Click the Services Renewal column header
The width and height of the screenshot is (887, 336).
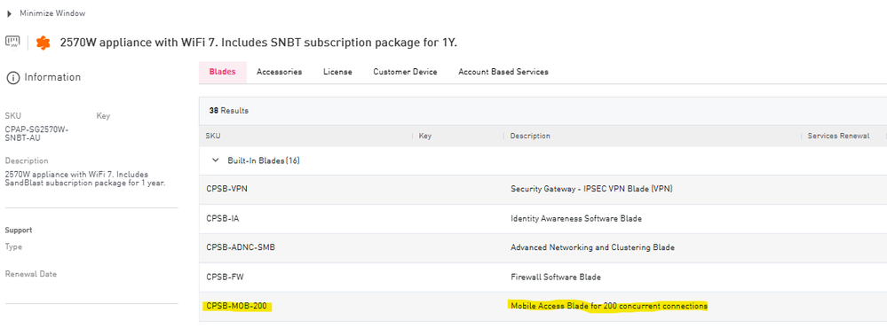tap(838, 137)
